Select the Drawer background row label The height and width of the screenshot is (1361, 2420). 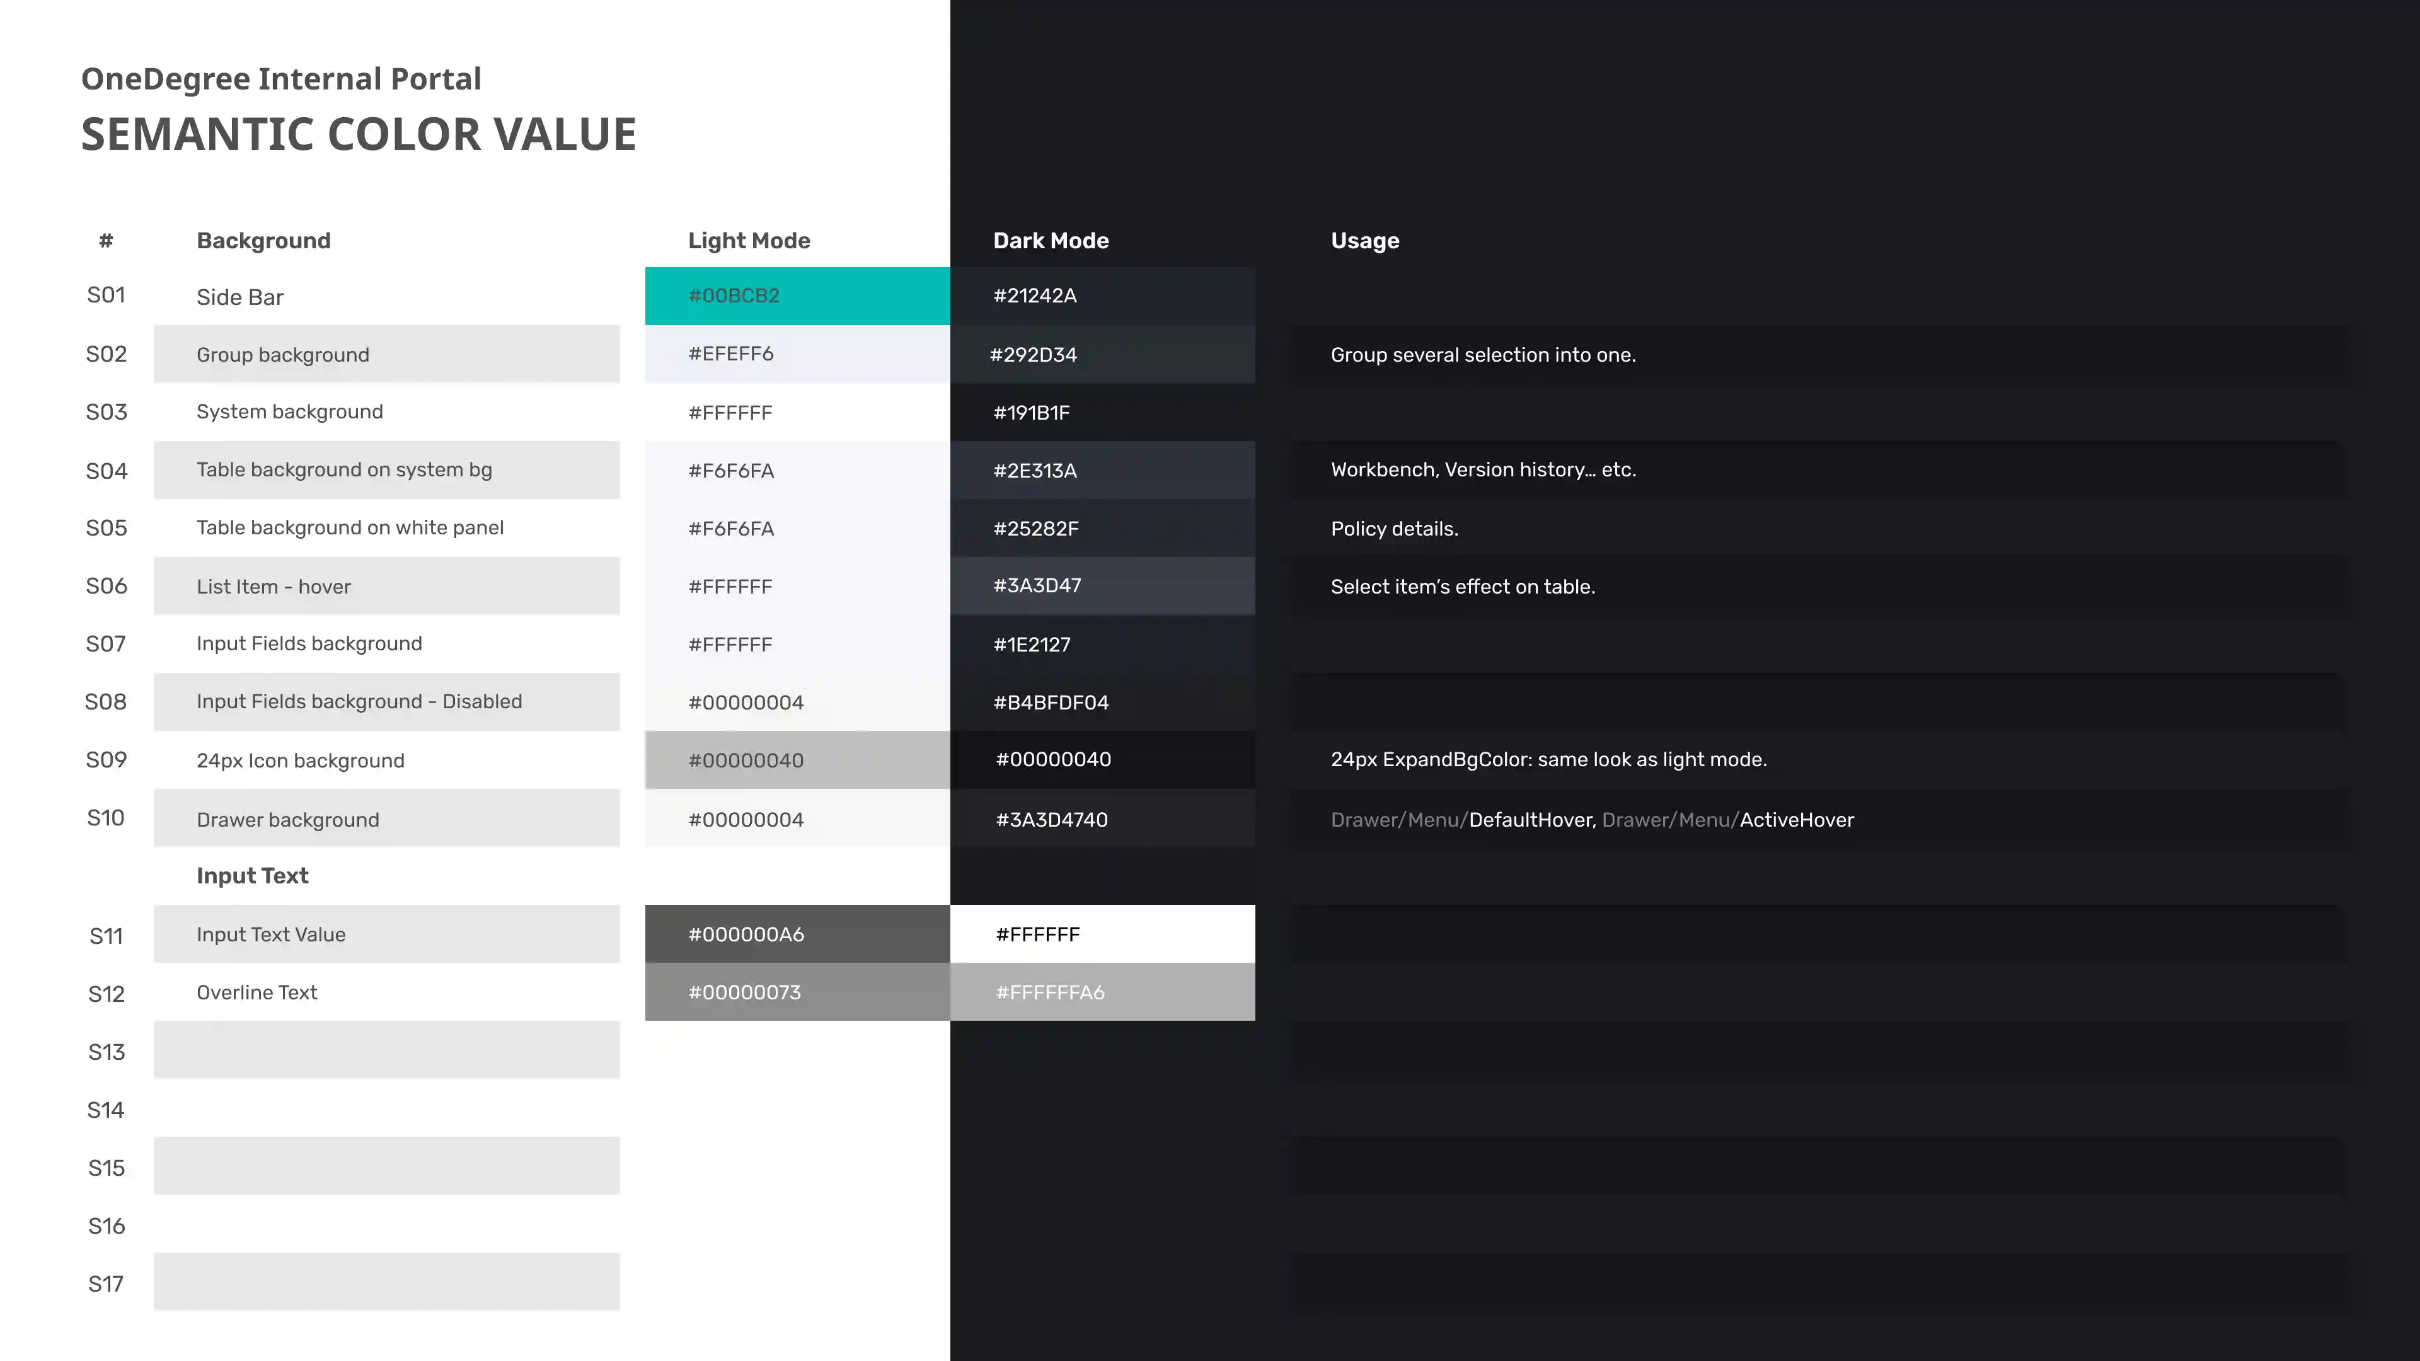[x=287, y=820]
